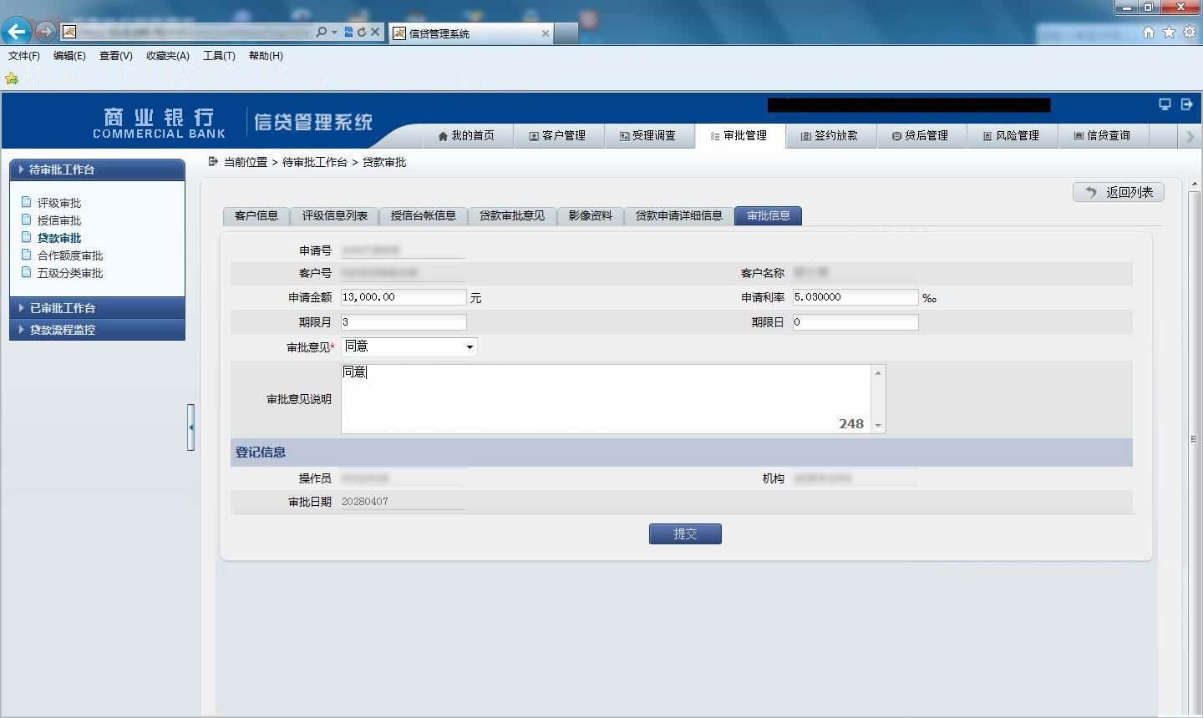The image size is (1203, 718).
Task: Click the 期限日 input field
Action: click(x=855, y=322)
